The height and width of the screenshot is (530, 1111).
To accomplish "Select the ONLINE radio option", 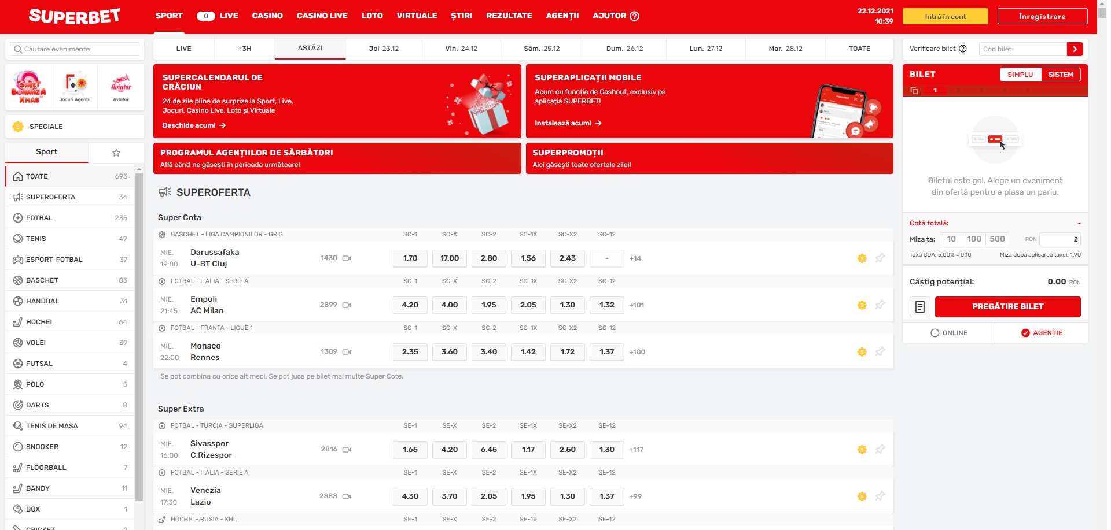I will coord(949,333).
